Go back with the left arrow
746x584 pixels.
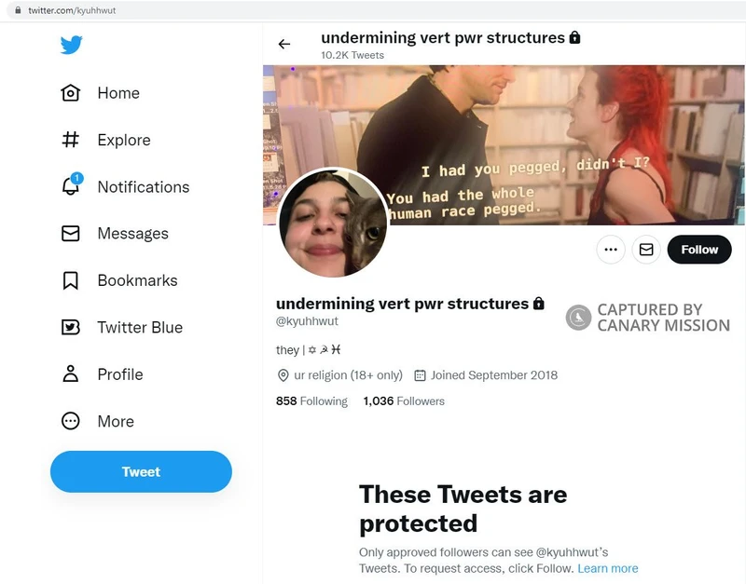[284, 44]
